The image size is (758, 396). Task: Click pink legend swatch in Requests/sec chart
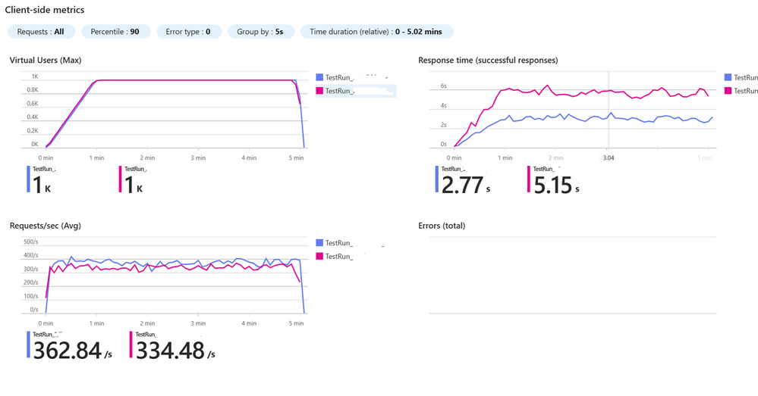pos(319,256)
